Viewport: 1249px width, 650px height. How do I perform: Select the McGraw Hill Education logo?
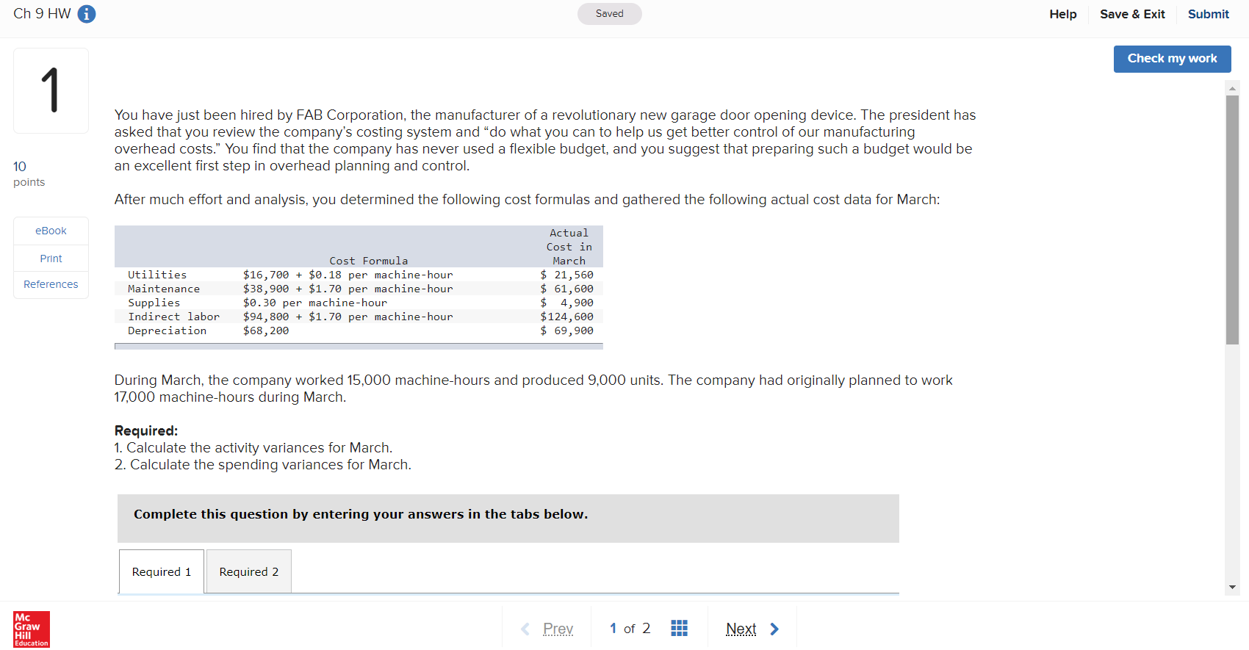[31, 629]
